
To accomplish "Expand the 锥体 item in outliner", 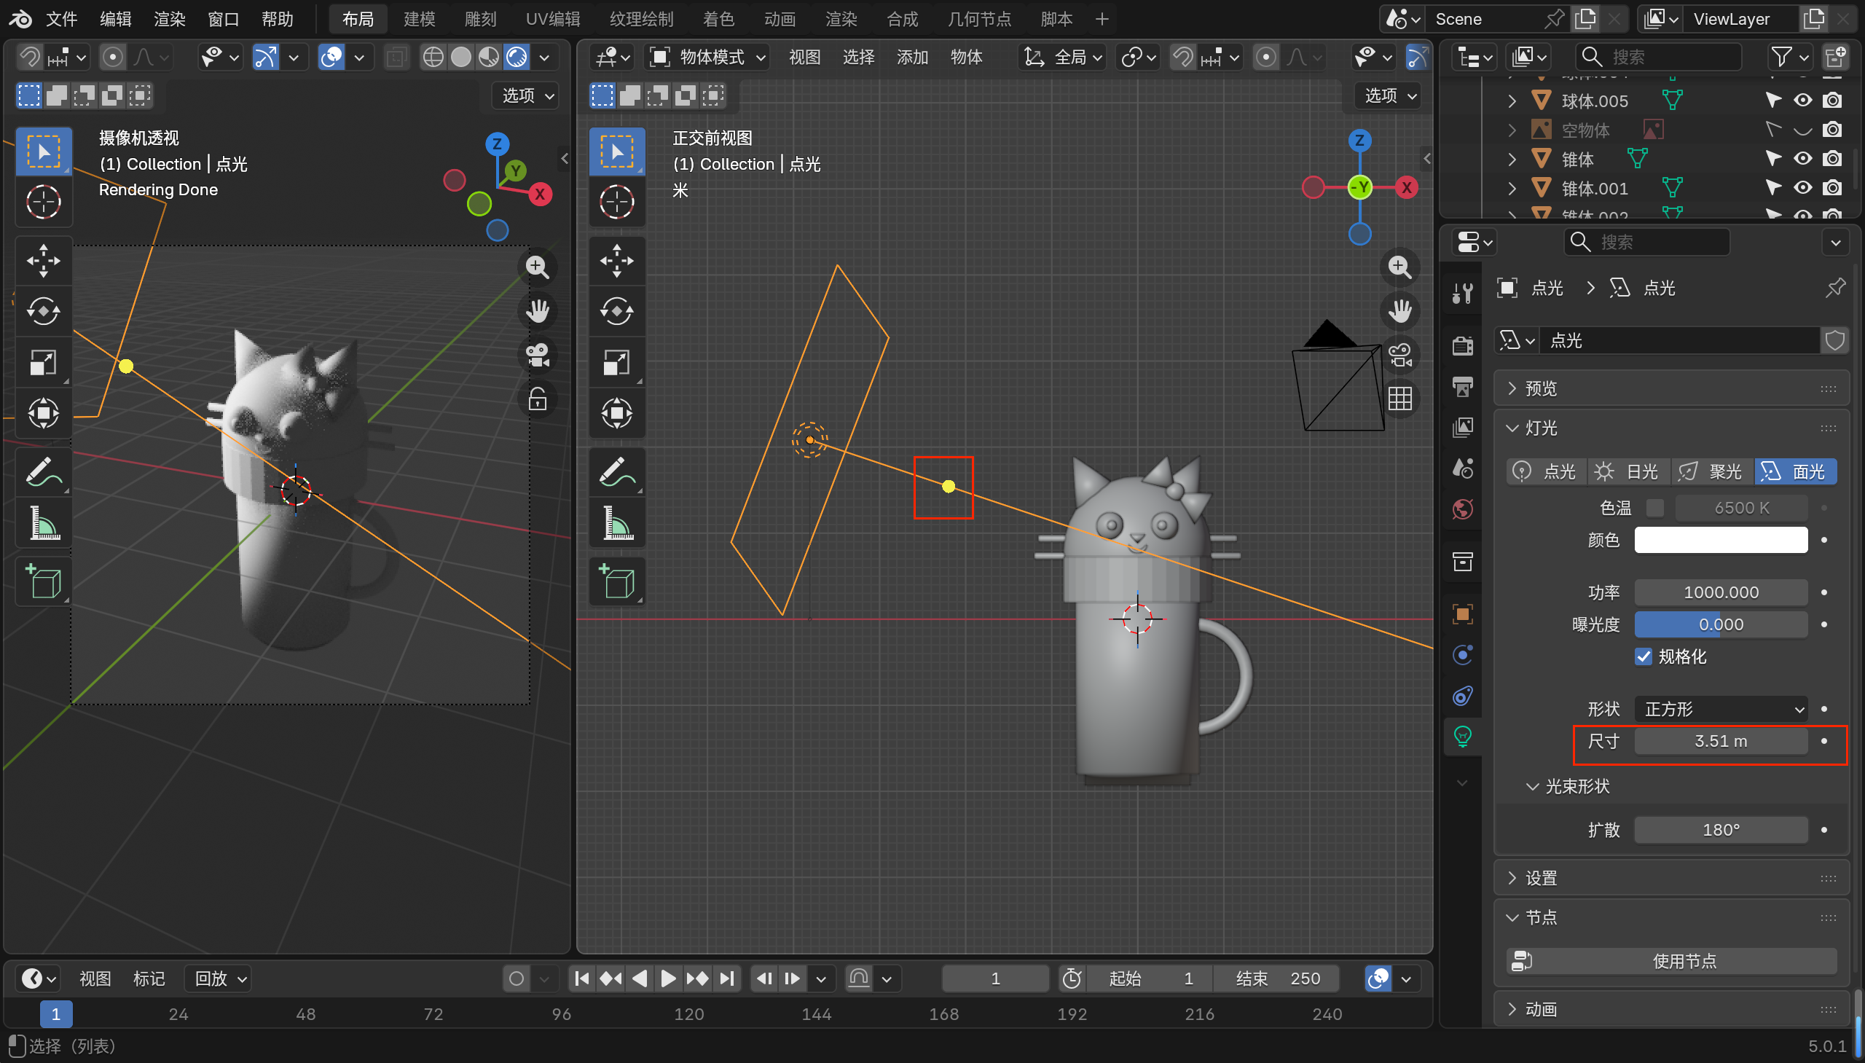I will (x=1512, y=158).
